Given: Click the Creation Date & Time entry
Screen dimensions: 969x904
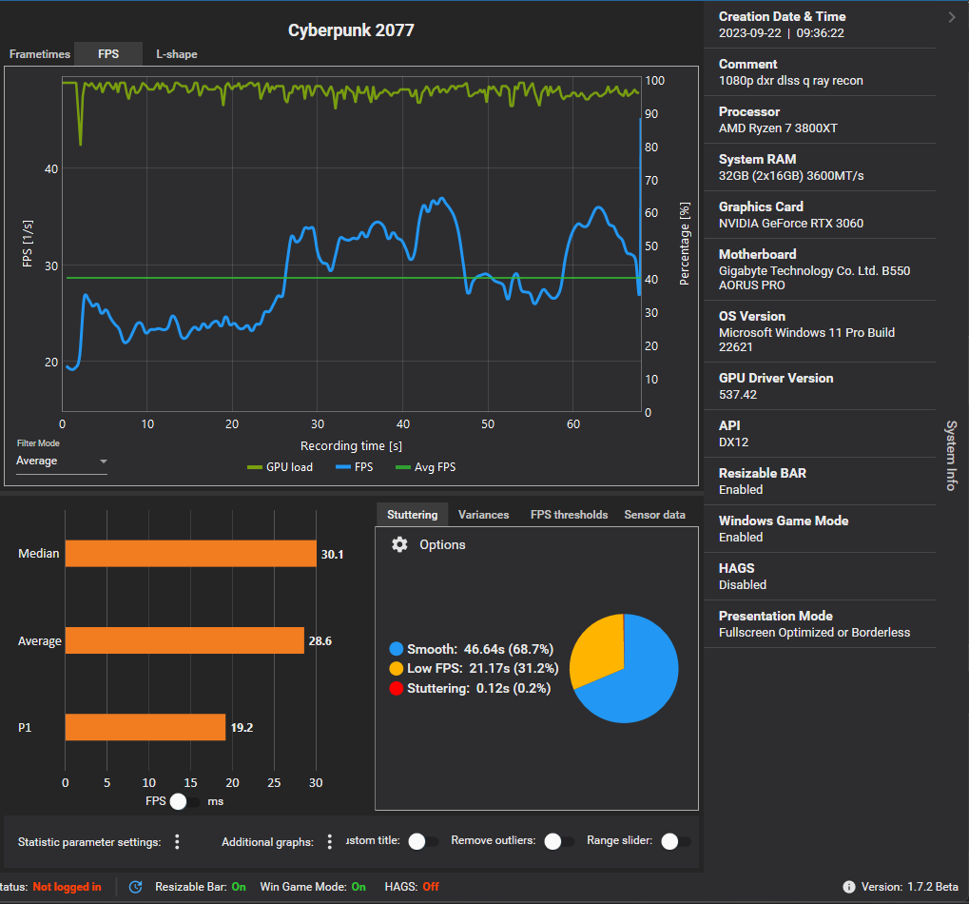Looking at the screenshot, I should (819, 25).
